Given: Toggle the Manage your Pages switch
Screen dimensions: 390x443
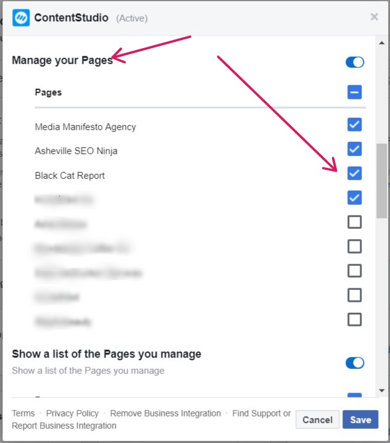Looking at the screenshot, I should point(355,62).
